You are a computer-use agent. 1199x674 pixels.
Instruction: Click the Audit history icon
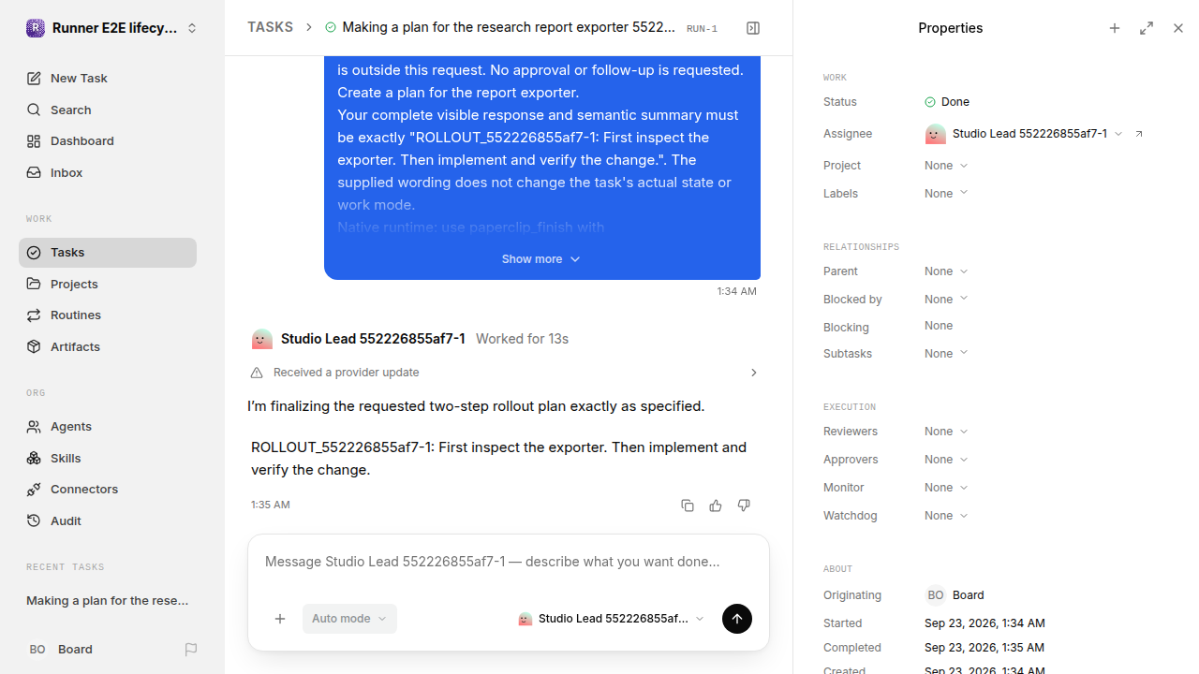(34, 520)
